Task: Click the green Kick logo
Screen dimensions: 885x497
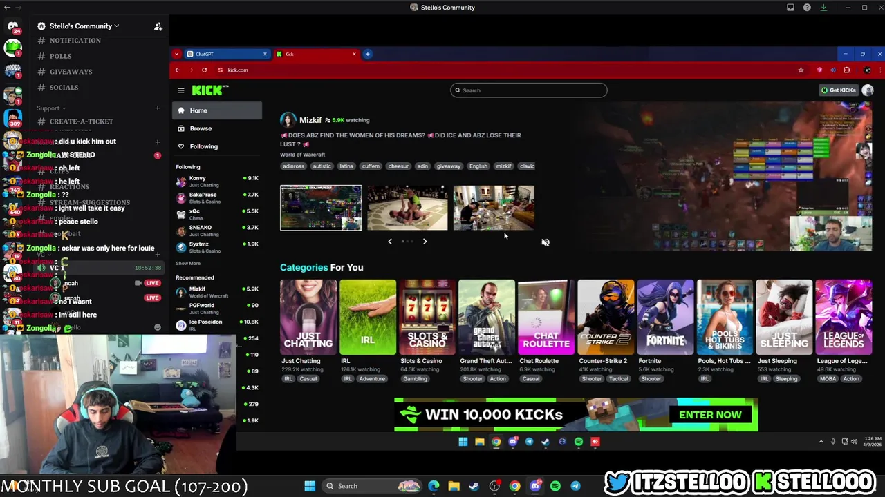Action: (210, 90)
